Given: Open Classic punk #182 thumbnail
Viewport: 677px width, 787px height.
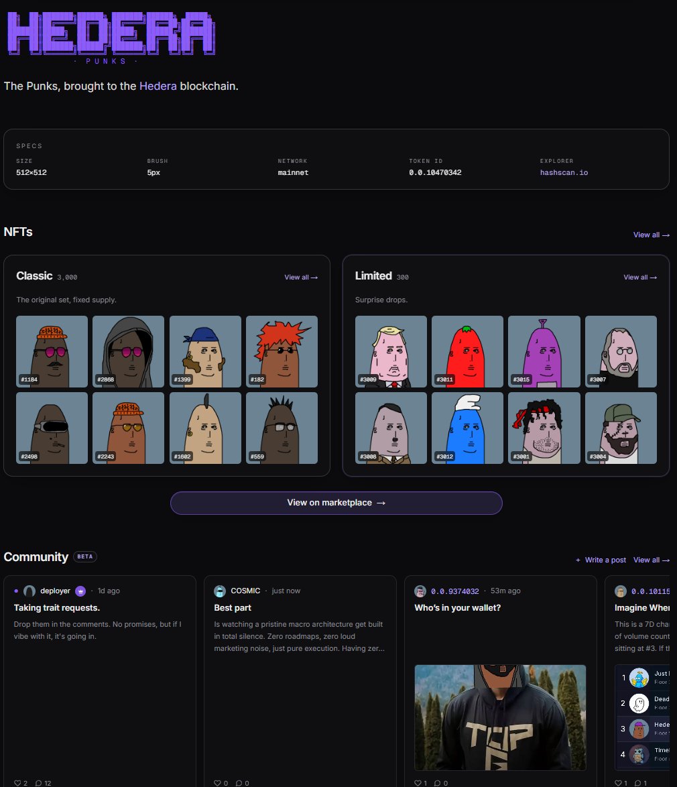Looking at the screenshot, I should click(x=282, y=351).
